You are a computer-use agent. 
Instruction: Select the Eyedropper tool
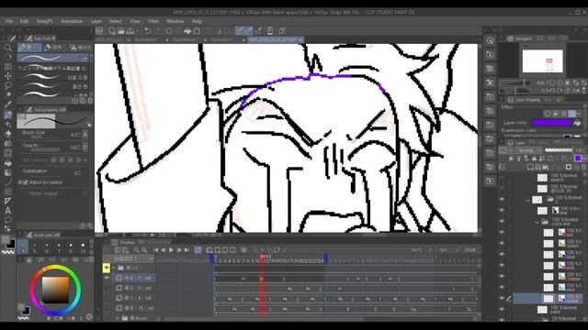(7, 104)
